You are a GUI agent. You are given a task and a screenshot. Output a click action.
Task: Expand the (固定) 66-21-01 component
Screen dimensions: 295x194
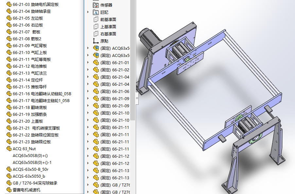point(88,62)
